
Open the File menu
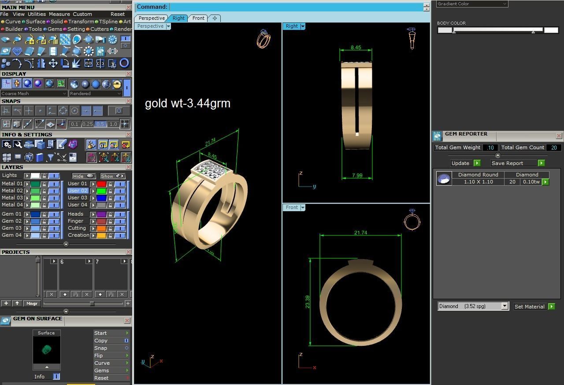click(4, 14)
